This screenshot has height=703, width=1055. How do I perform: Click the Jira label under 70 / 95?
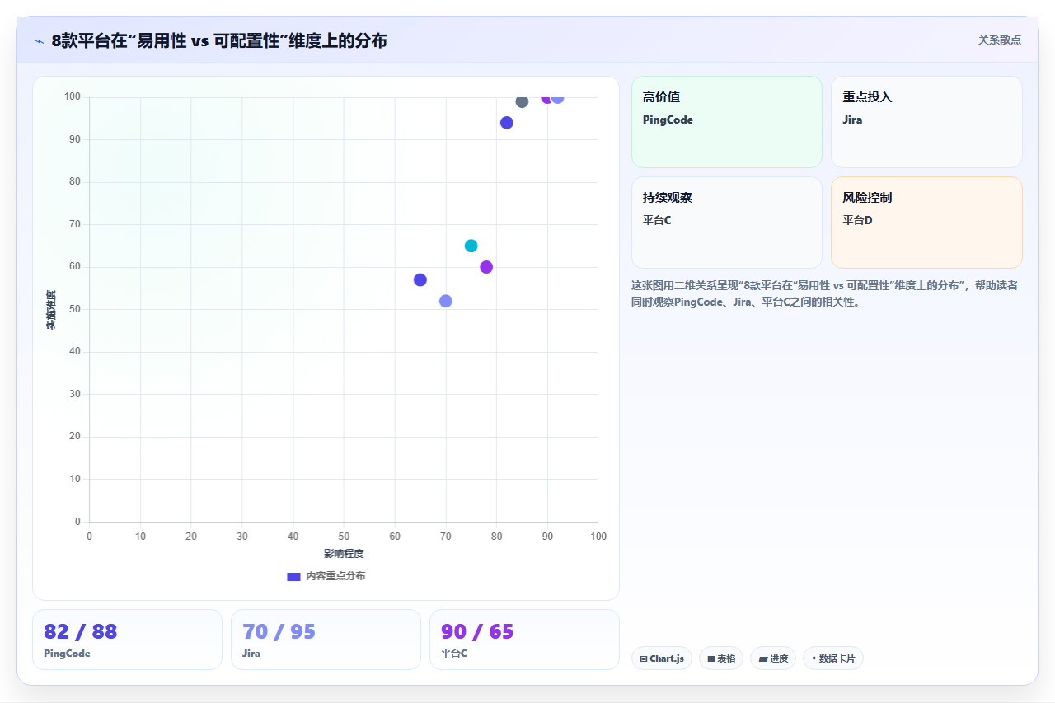(251, 654)
